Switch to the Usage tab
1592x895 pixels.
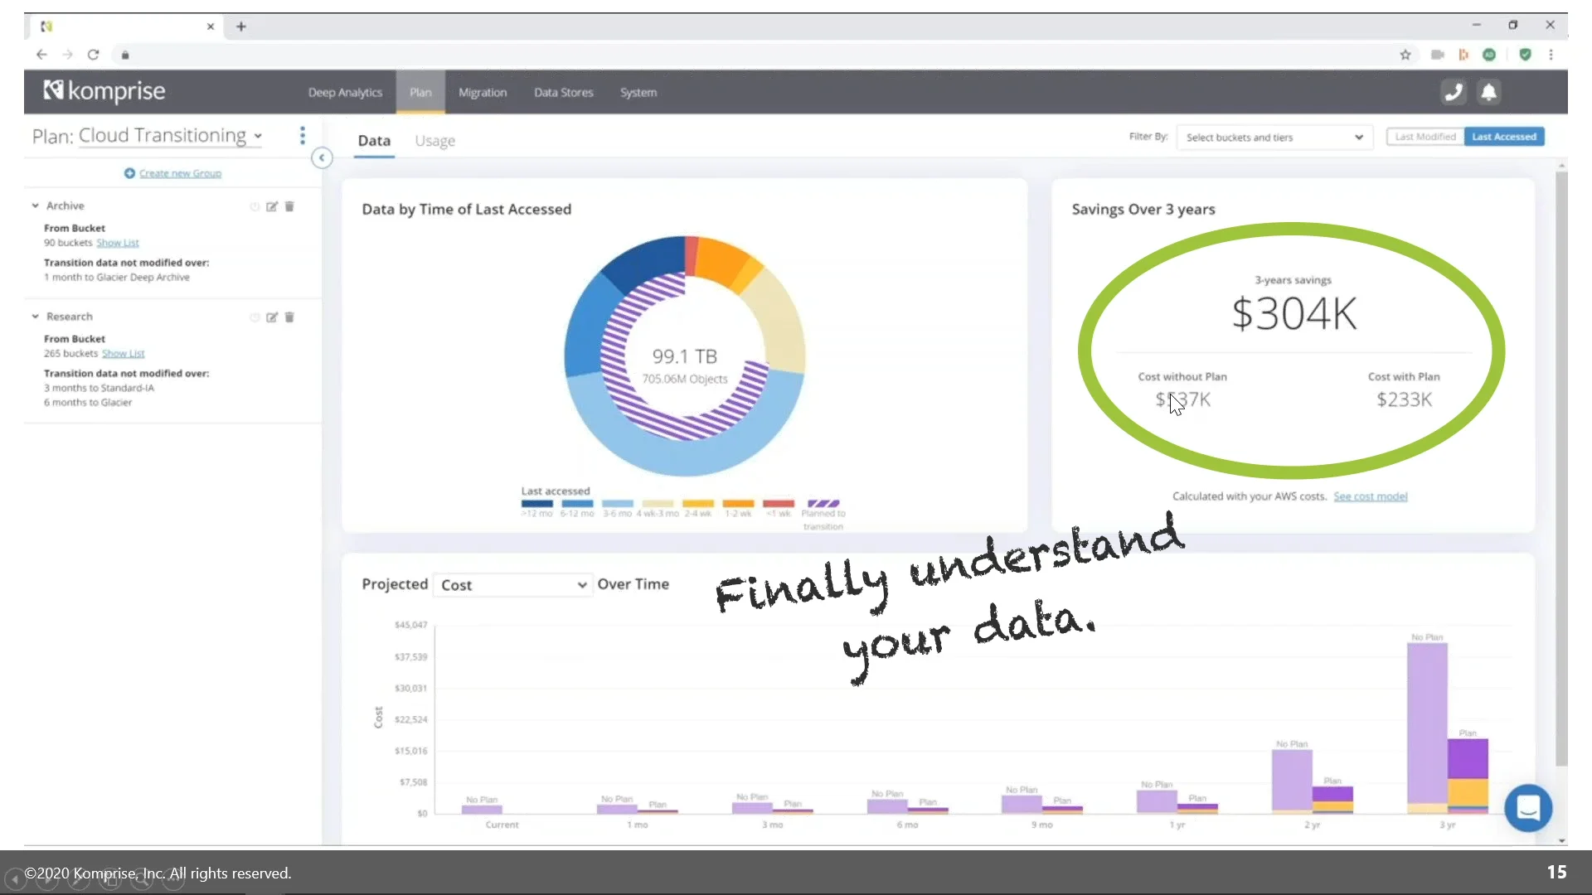434,141
